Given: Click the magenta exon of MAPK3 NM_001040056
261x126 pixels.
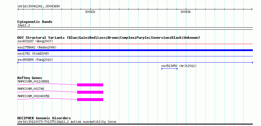Looking at the screenshot, I should [x=90, y=100].
